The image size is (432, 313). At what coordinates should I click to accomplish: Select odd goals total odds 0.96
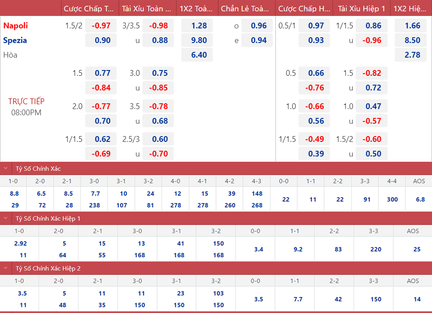coord(259,26)
